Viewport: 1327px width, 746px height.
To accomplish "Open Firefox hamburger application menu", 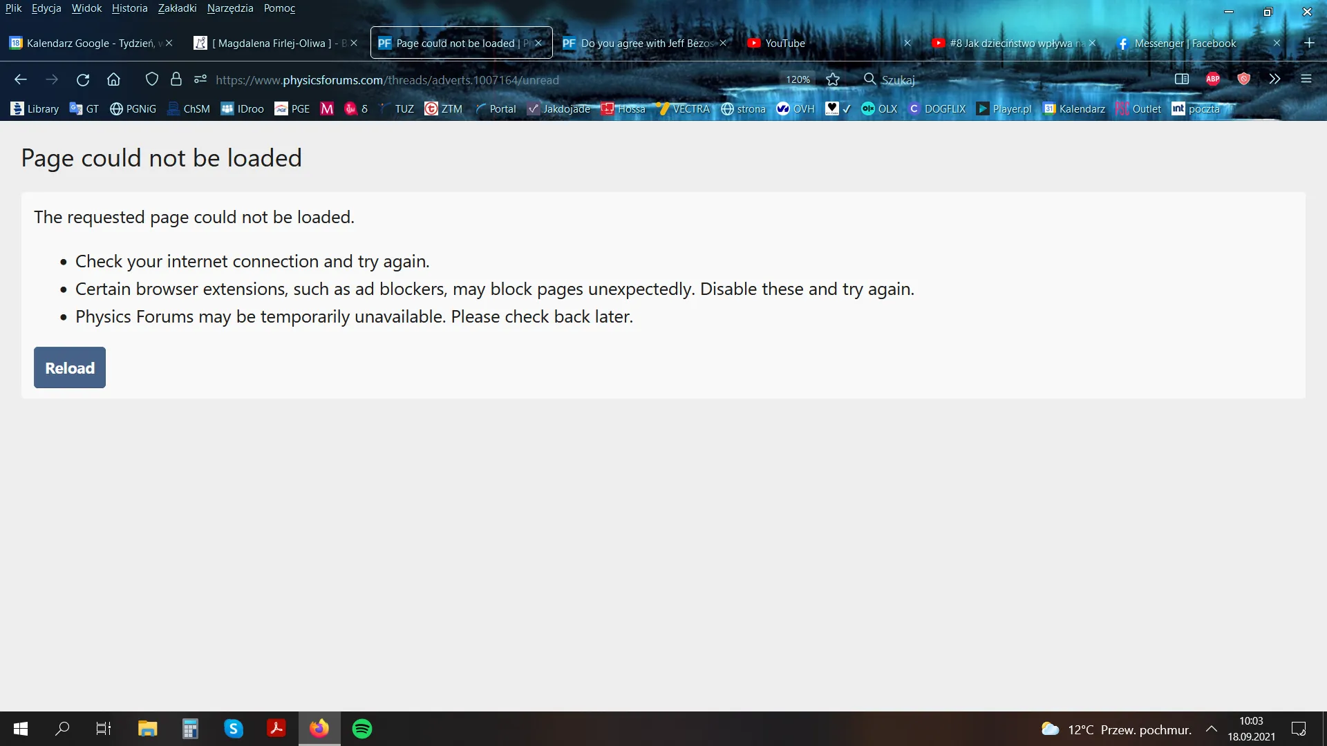I will click(1306, 79).
